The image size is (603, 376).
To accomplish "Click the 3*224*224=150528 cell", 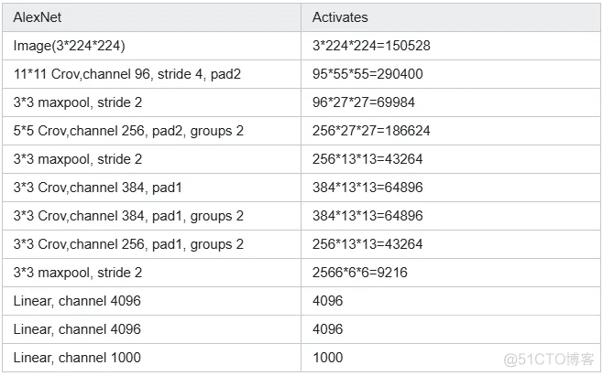I will click(x=451, y=46).
